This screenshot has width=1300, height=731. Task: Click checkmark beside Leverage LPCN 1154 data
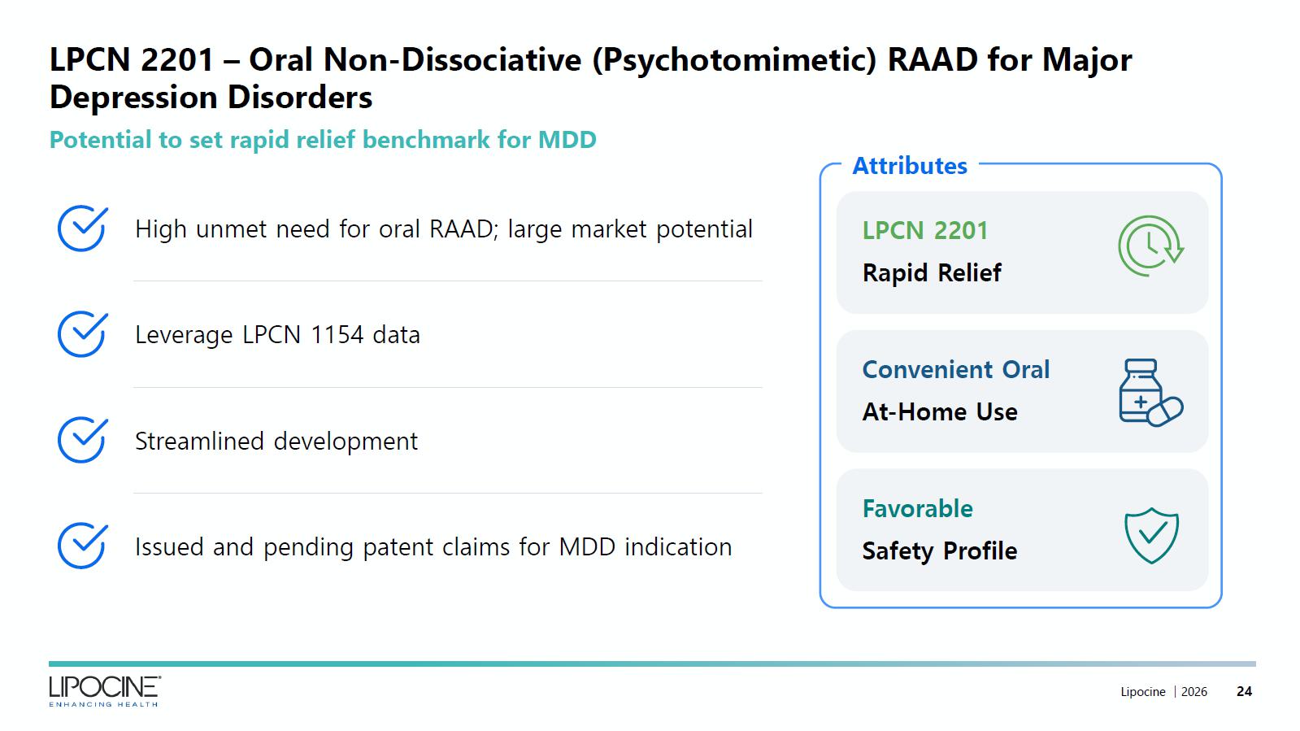click(82, 334)
